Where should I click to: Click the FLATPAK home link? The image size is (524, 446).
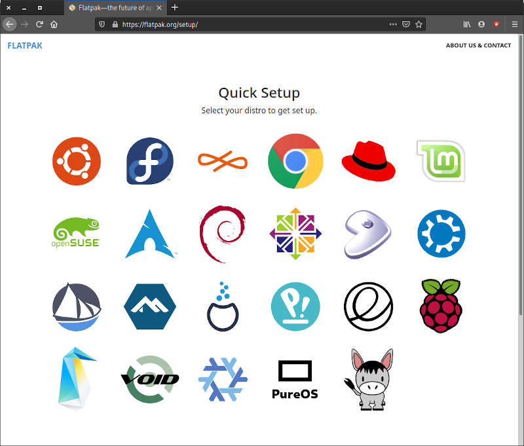[x=24, y=45]
